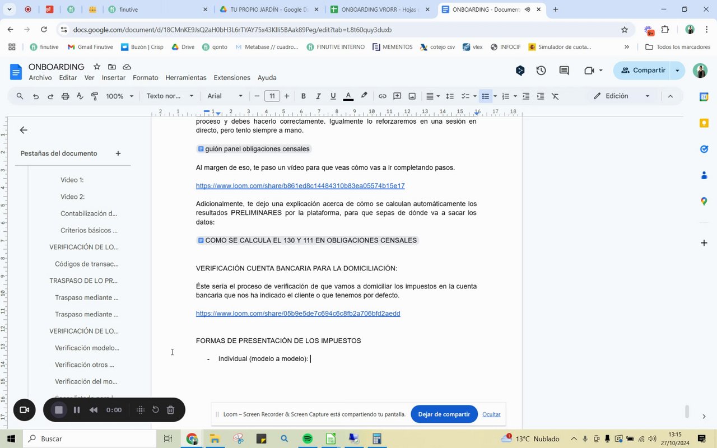The width and height of the screenshot is (717, 448).
Task: Open the Insertar menu
Action: point(114,78)
